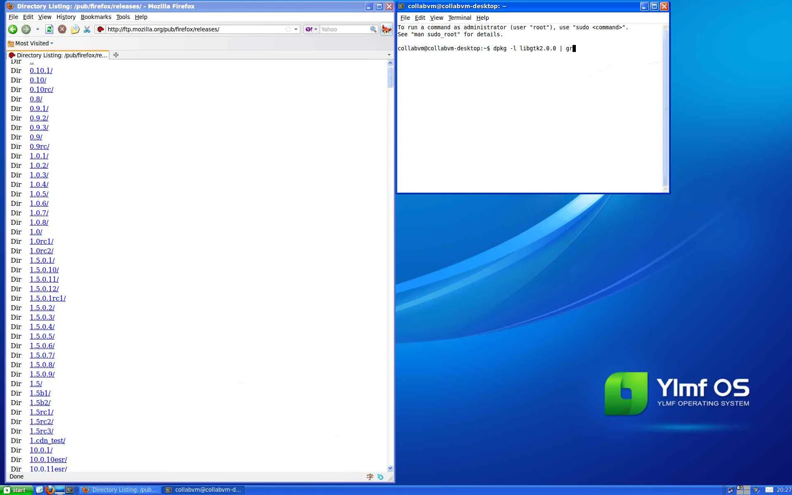This screenshot has width=792, height=495.
Task: Open the Terminal menu in terminal window
Action: point(459,18)
